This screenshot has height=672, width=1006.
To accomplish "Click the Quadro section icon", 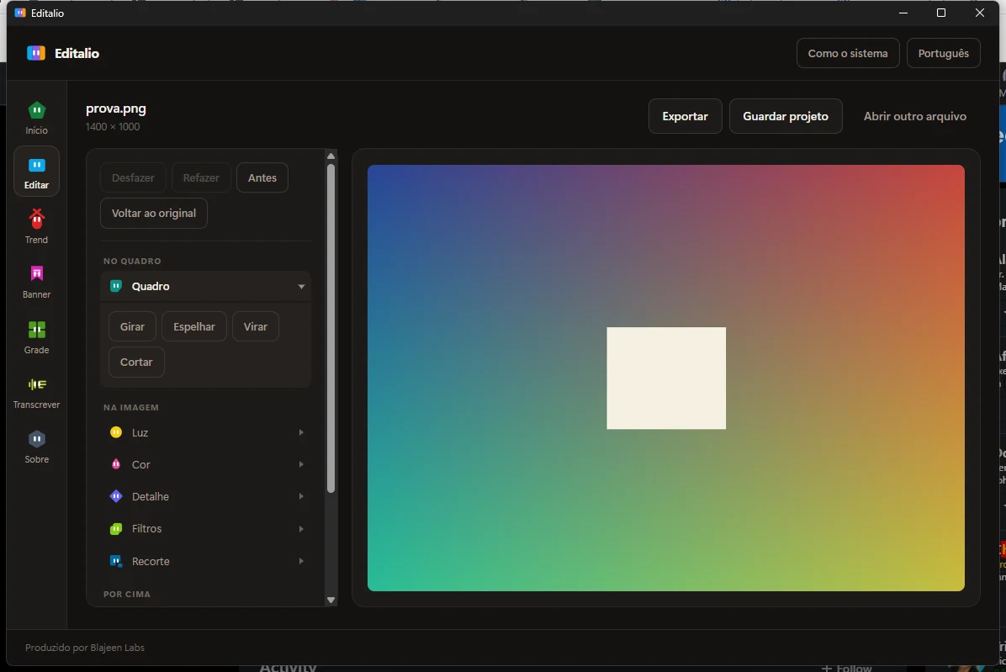I will coord(116,286).
